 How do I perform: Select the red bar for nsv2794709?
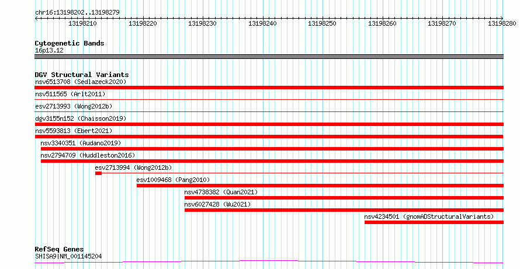click(272, 161)
